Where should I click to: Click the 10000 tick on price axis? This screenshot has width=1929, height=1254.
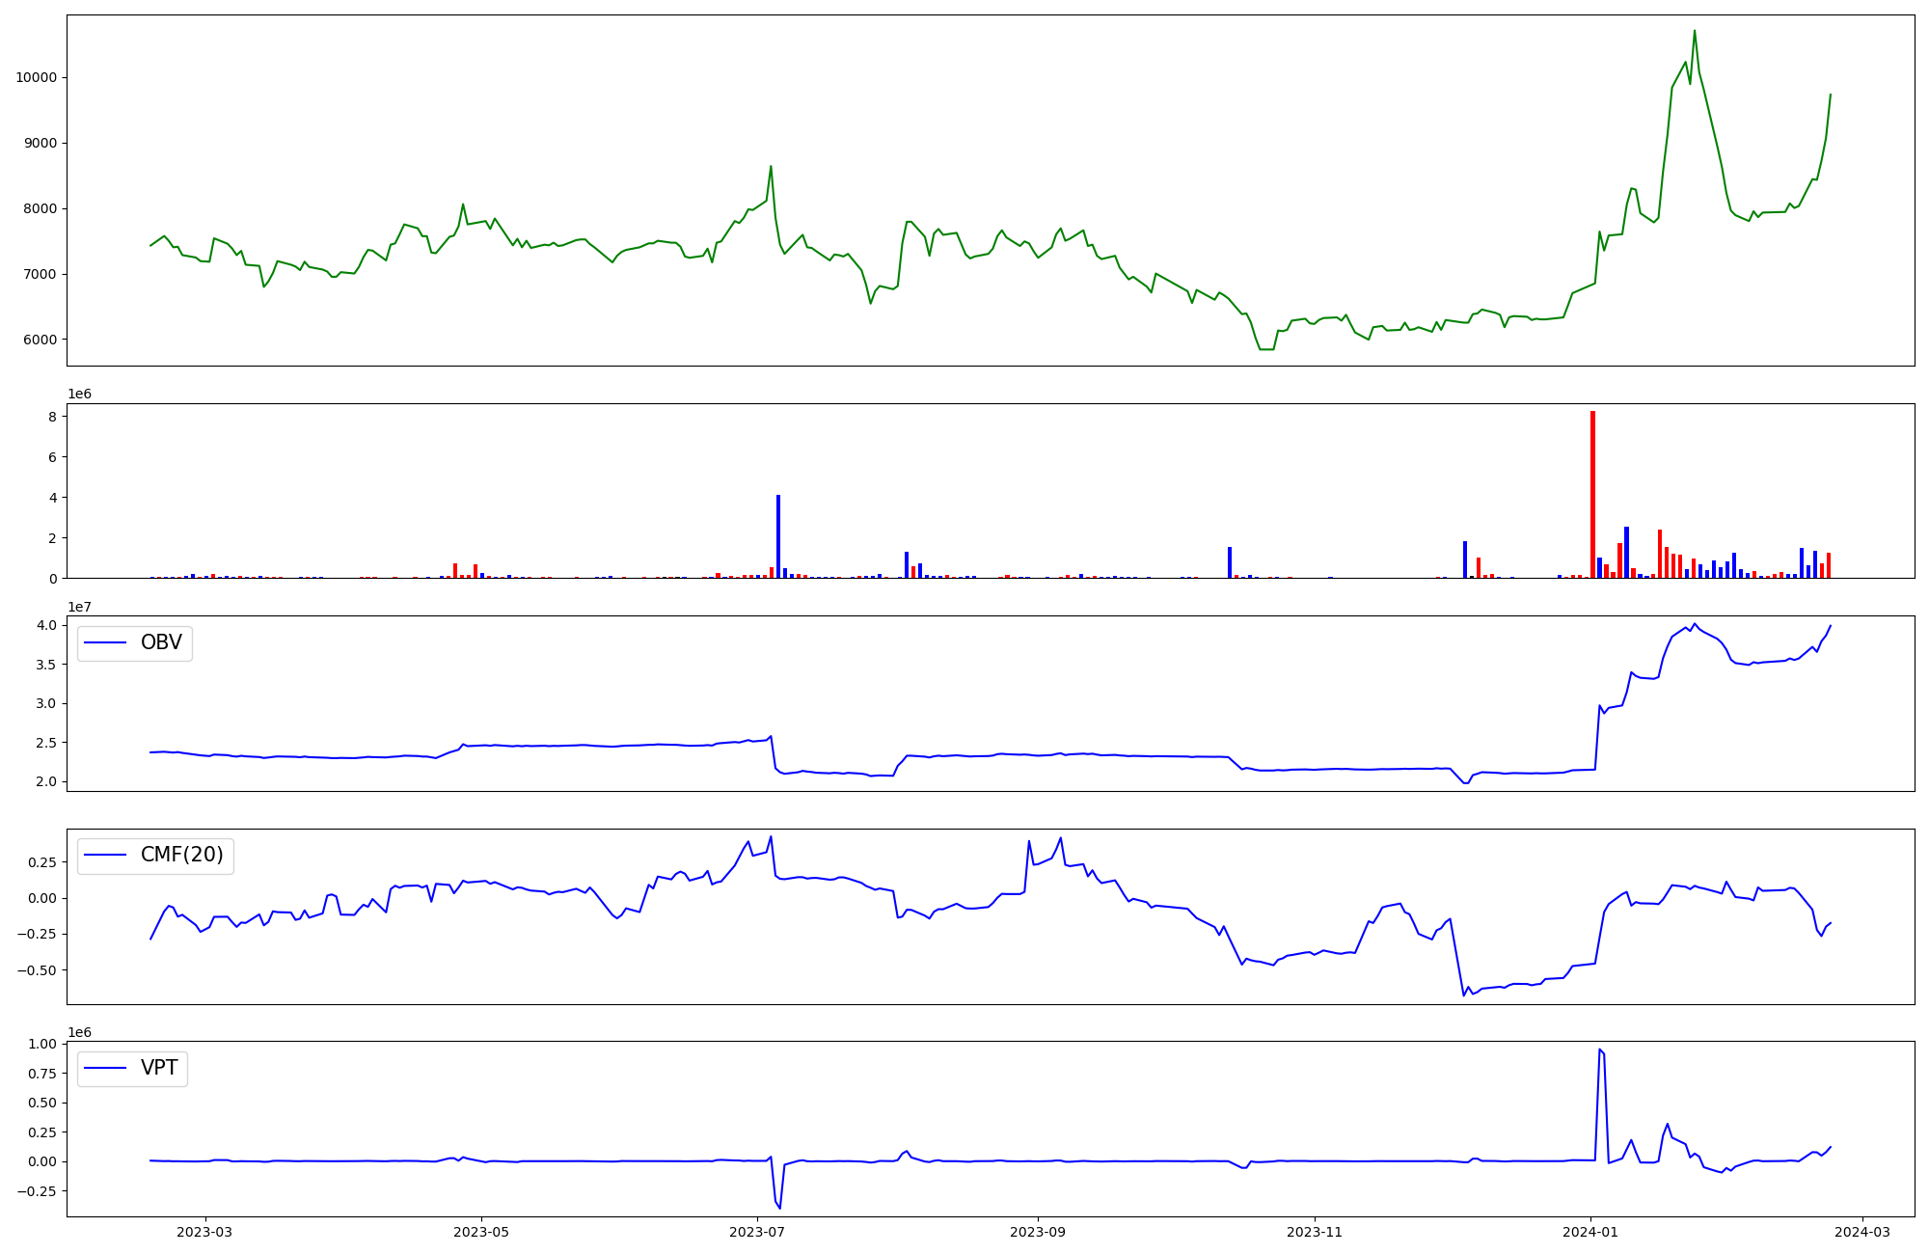[x=36, y=77]
